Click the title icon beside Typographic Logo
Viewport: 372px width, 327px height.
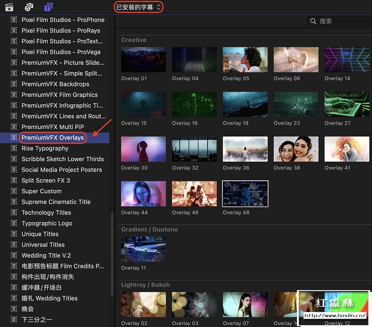pos(14,223)
